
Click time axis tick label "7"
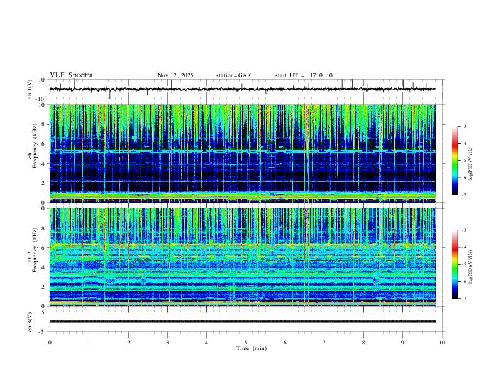pos(324,343)
